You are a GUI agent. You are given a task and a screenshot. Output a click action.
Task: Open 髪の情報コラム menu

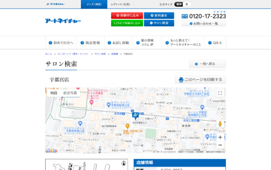pos(147,43)
